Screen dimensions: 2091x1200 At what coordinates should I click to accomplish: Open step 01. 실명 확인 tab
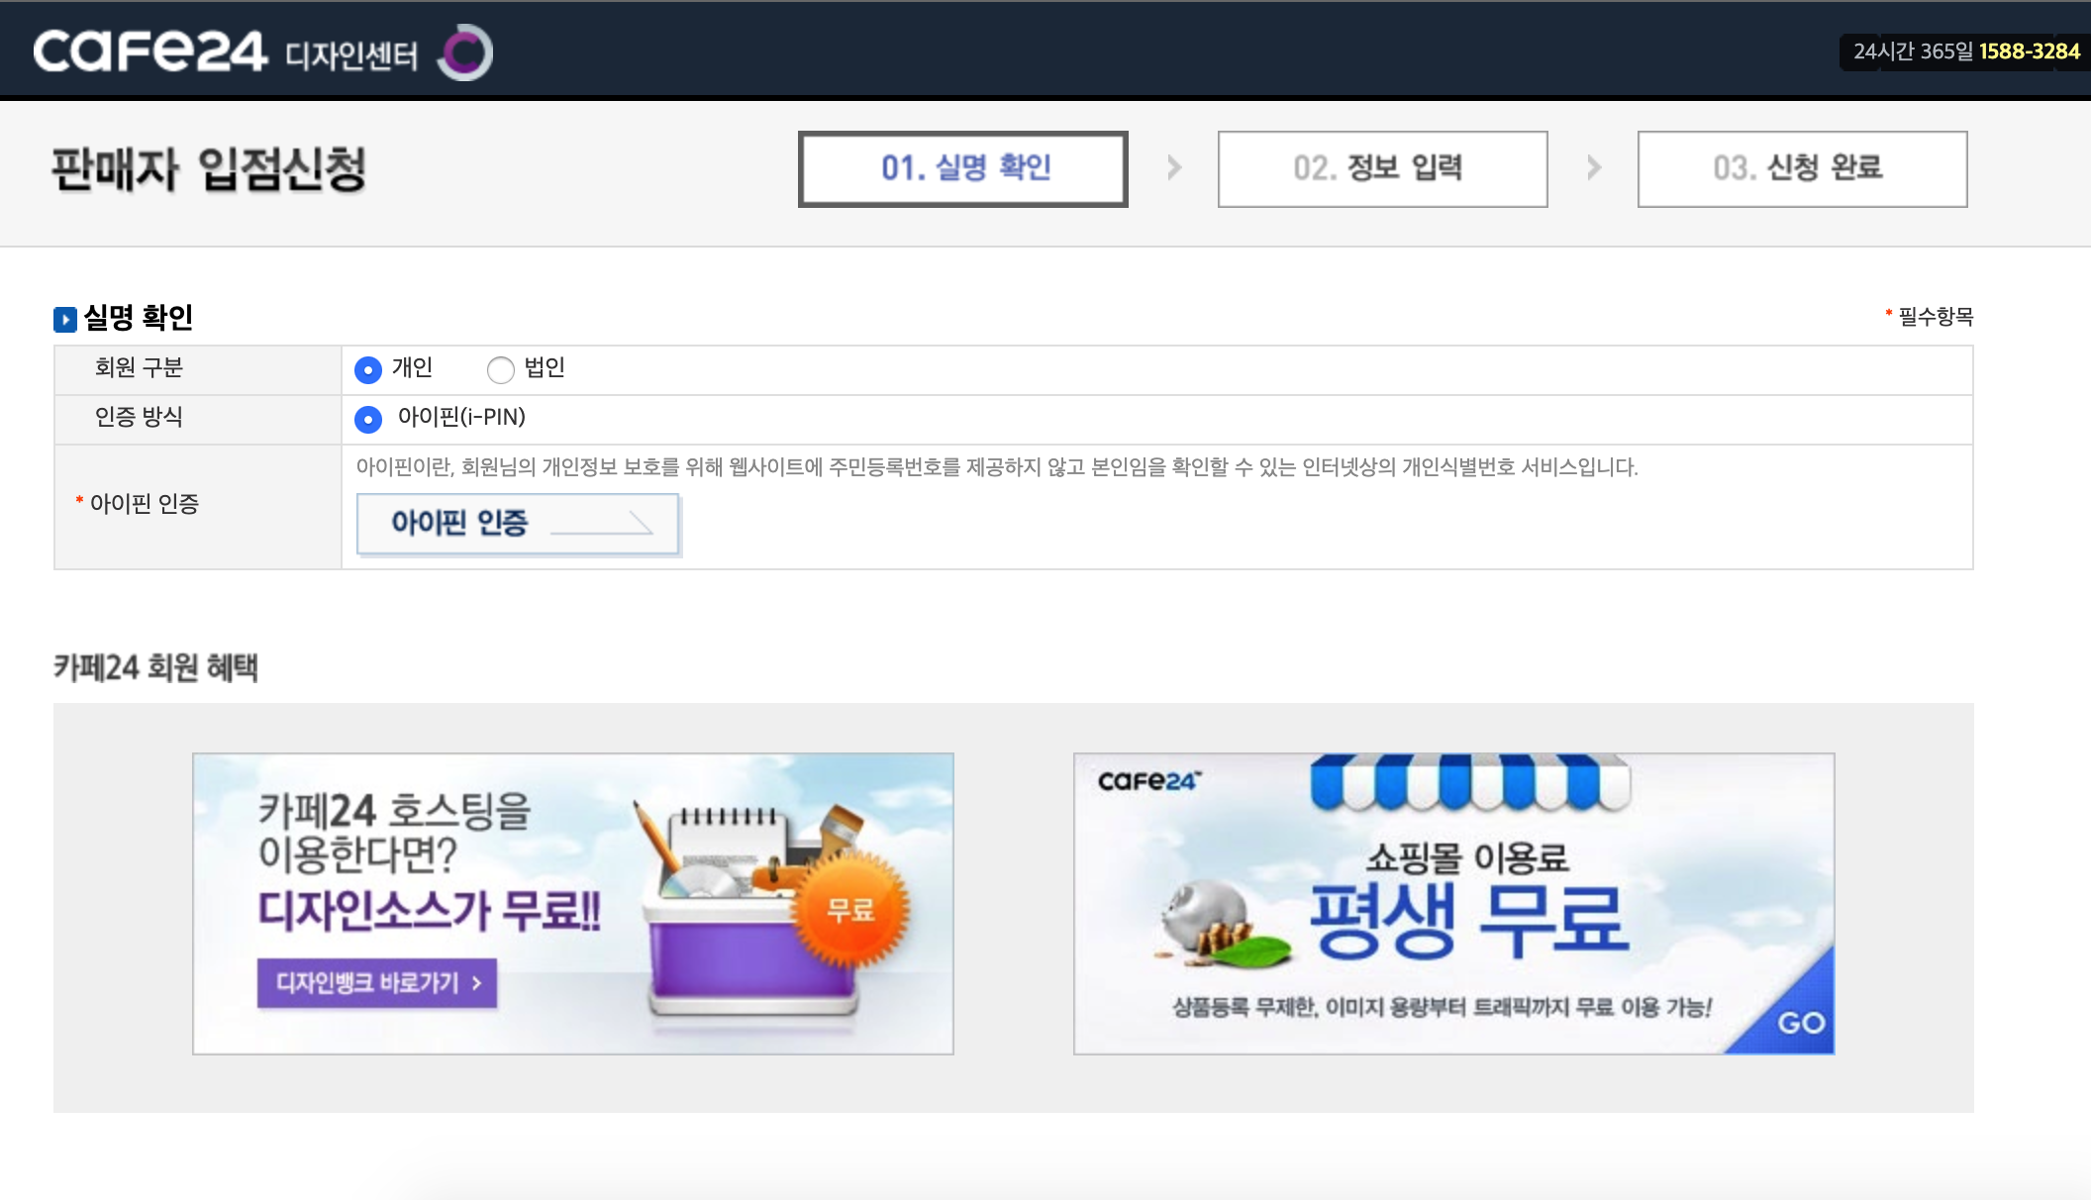[963, 168]
